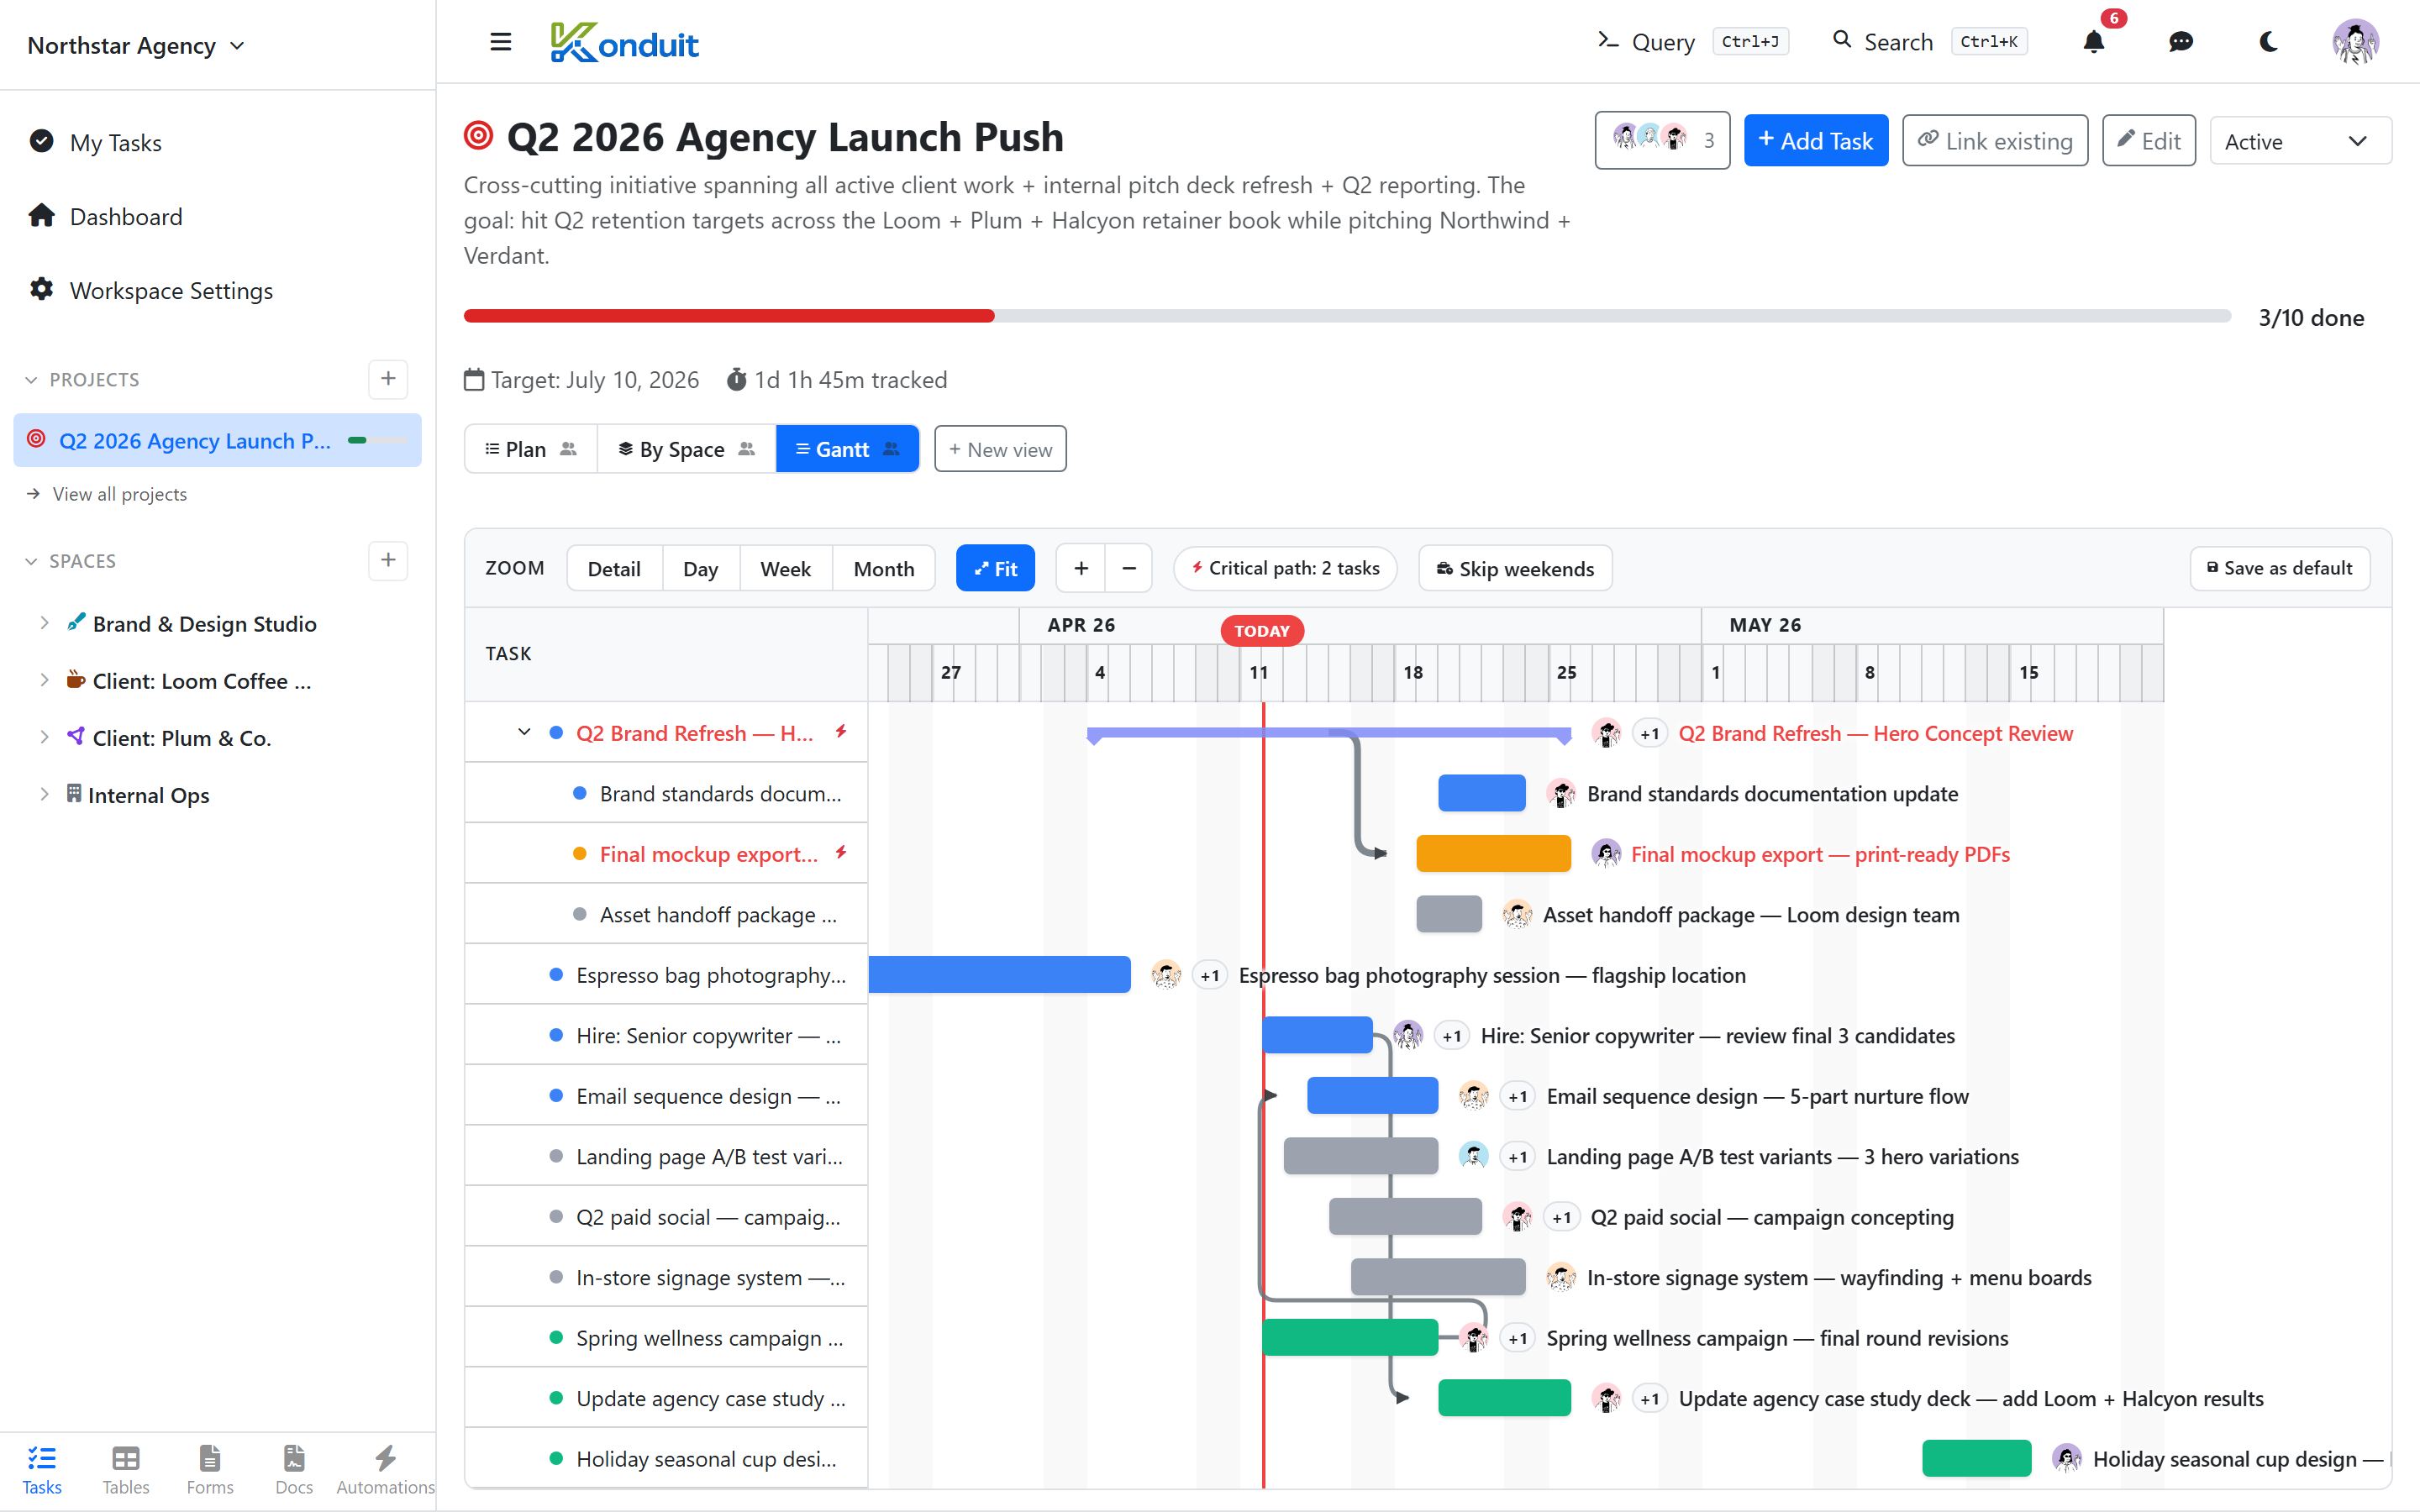Click critical path icon on Q2 Brand Refresh row
The image size is (2420, 1512).
[x=841, y=731]
